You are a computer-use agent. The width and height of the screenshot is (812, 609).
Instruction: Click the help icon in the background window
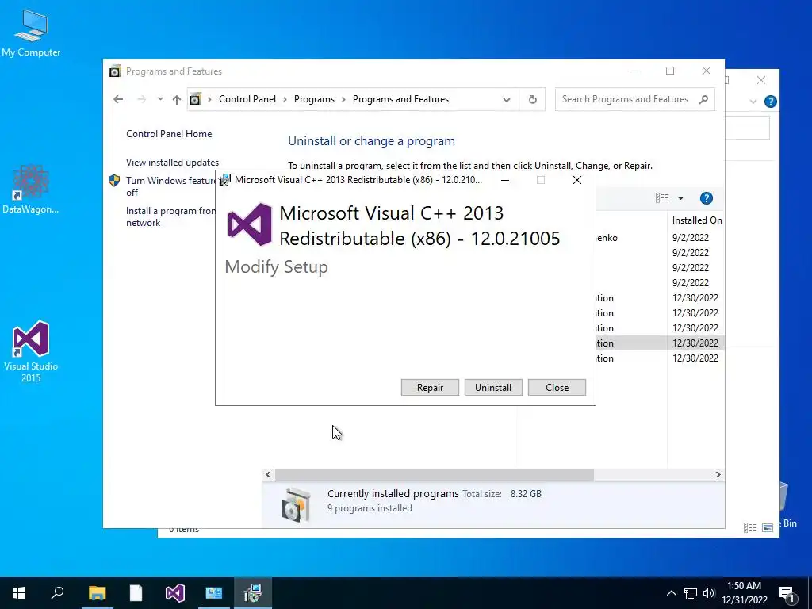[771, 101]
